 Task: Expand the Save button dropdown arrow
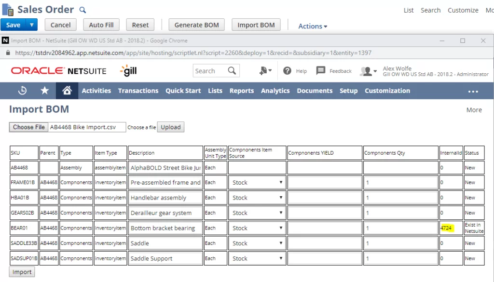pyautogui.click(x=31, y=25)
